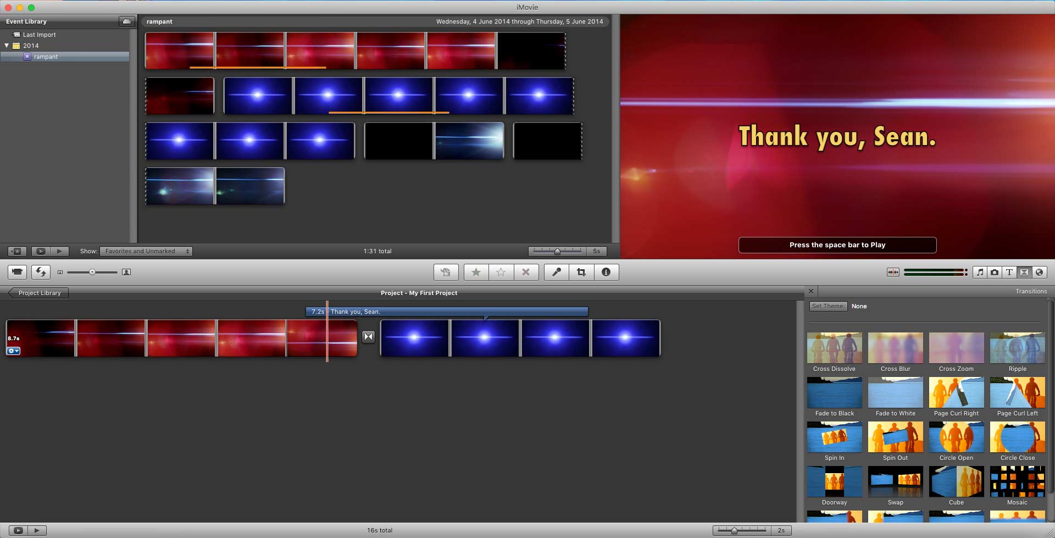The width and height of the screenshot is (1055, 538).
Task: Mark selection as favorite with filled star
Action: (x=476, y=272)
